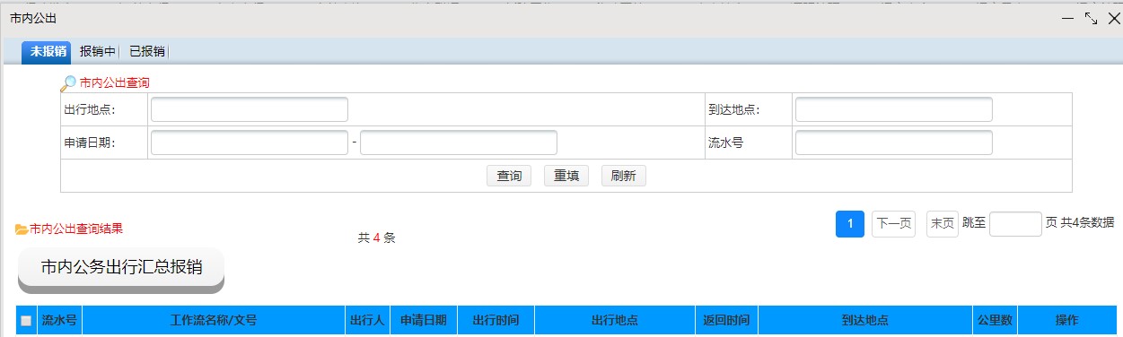The height and width of the screenshot is (337, 1123).
Task: Click the 工作流名称/文号 column header
Action: (x=214, y=321)
